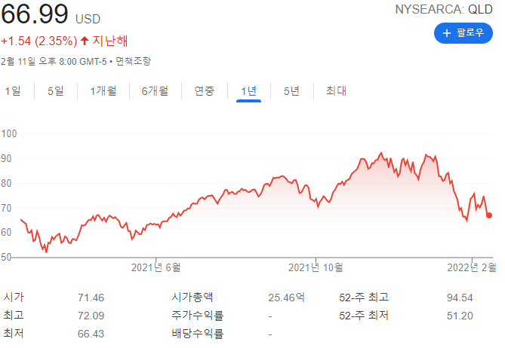
Task: Click the 시가총액 value 25.46억
Action: tap(286, 298)
